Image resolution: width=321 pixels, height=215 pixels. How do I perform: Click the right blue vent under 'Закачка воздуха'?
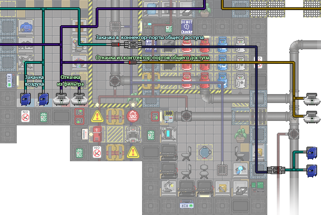coord(43,100)
